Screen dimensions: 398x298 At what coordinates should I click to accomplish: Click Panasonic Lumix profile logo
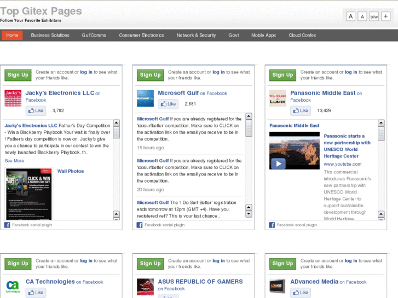[x=278, y=98]
